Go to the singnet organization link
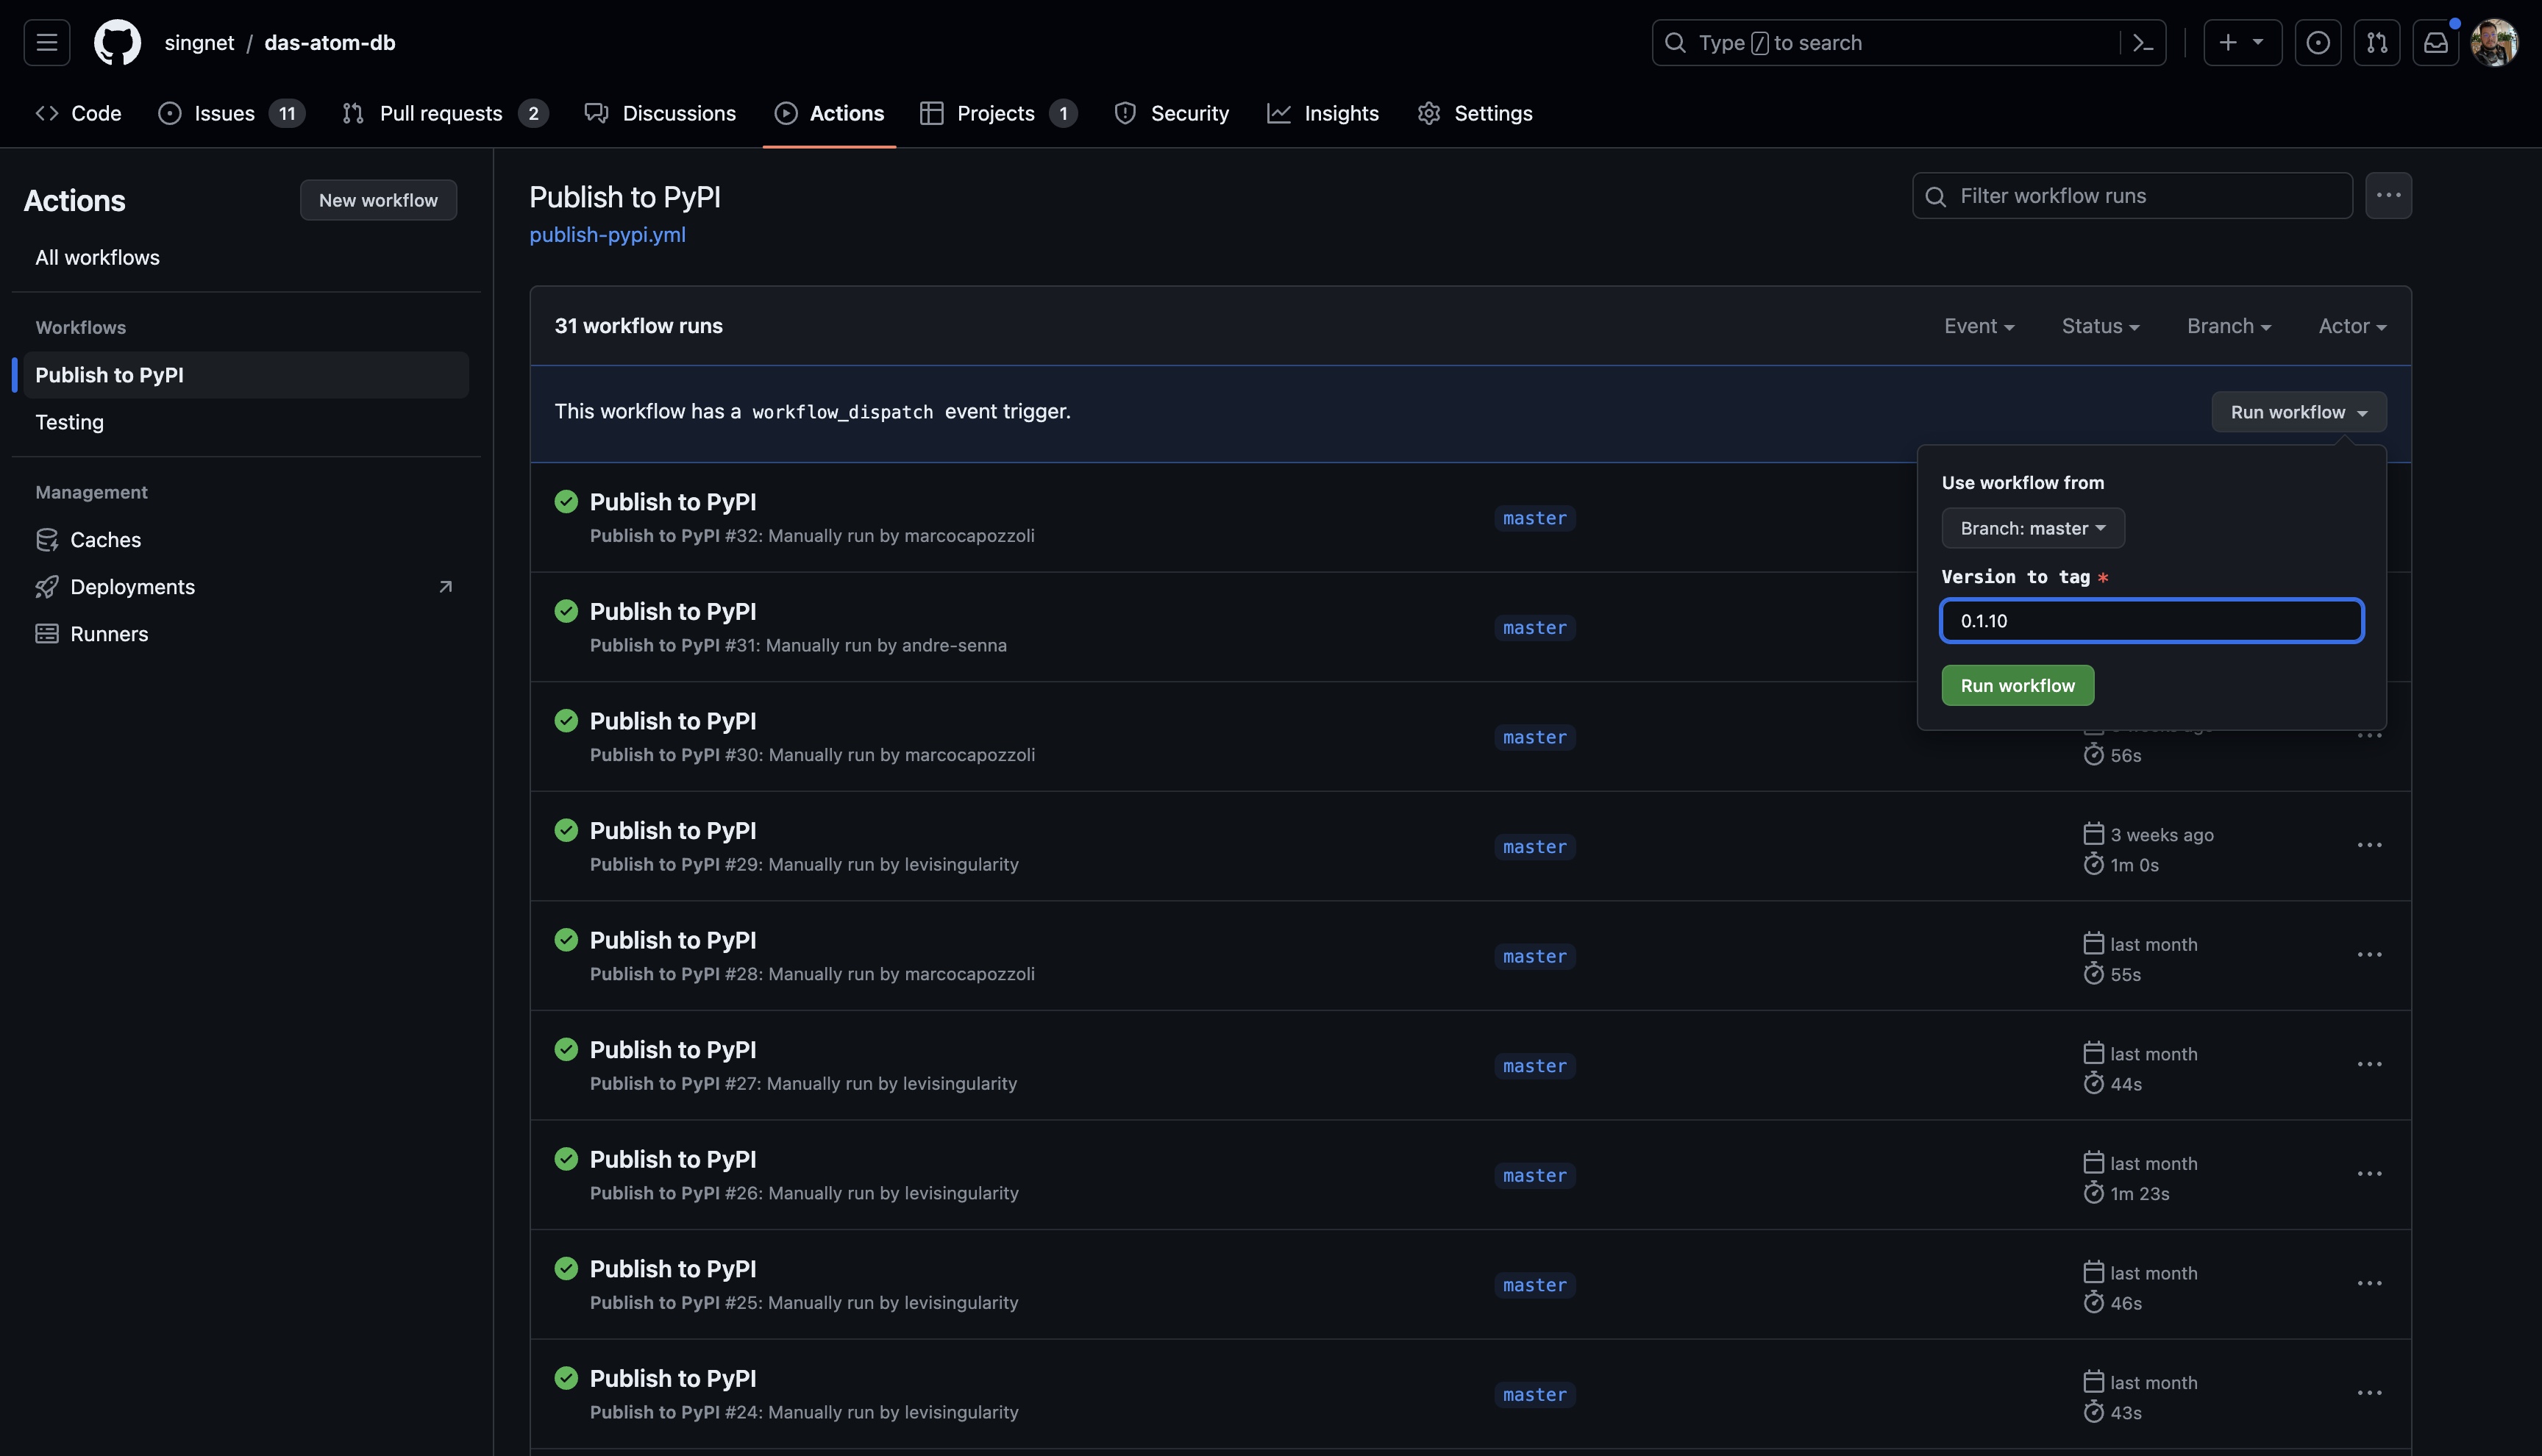This screenshot has width=2542, height=1456. pyautogui.click(x=199, y=43)
